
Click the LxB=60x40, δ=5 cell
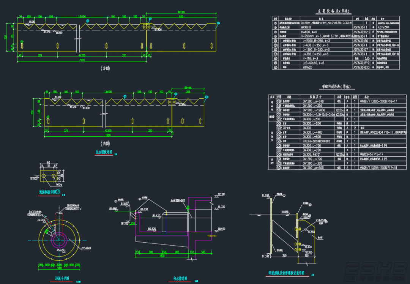click(x=313, y=63)
